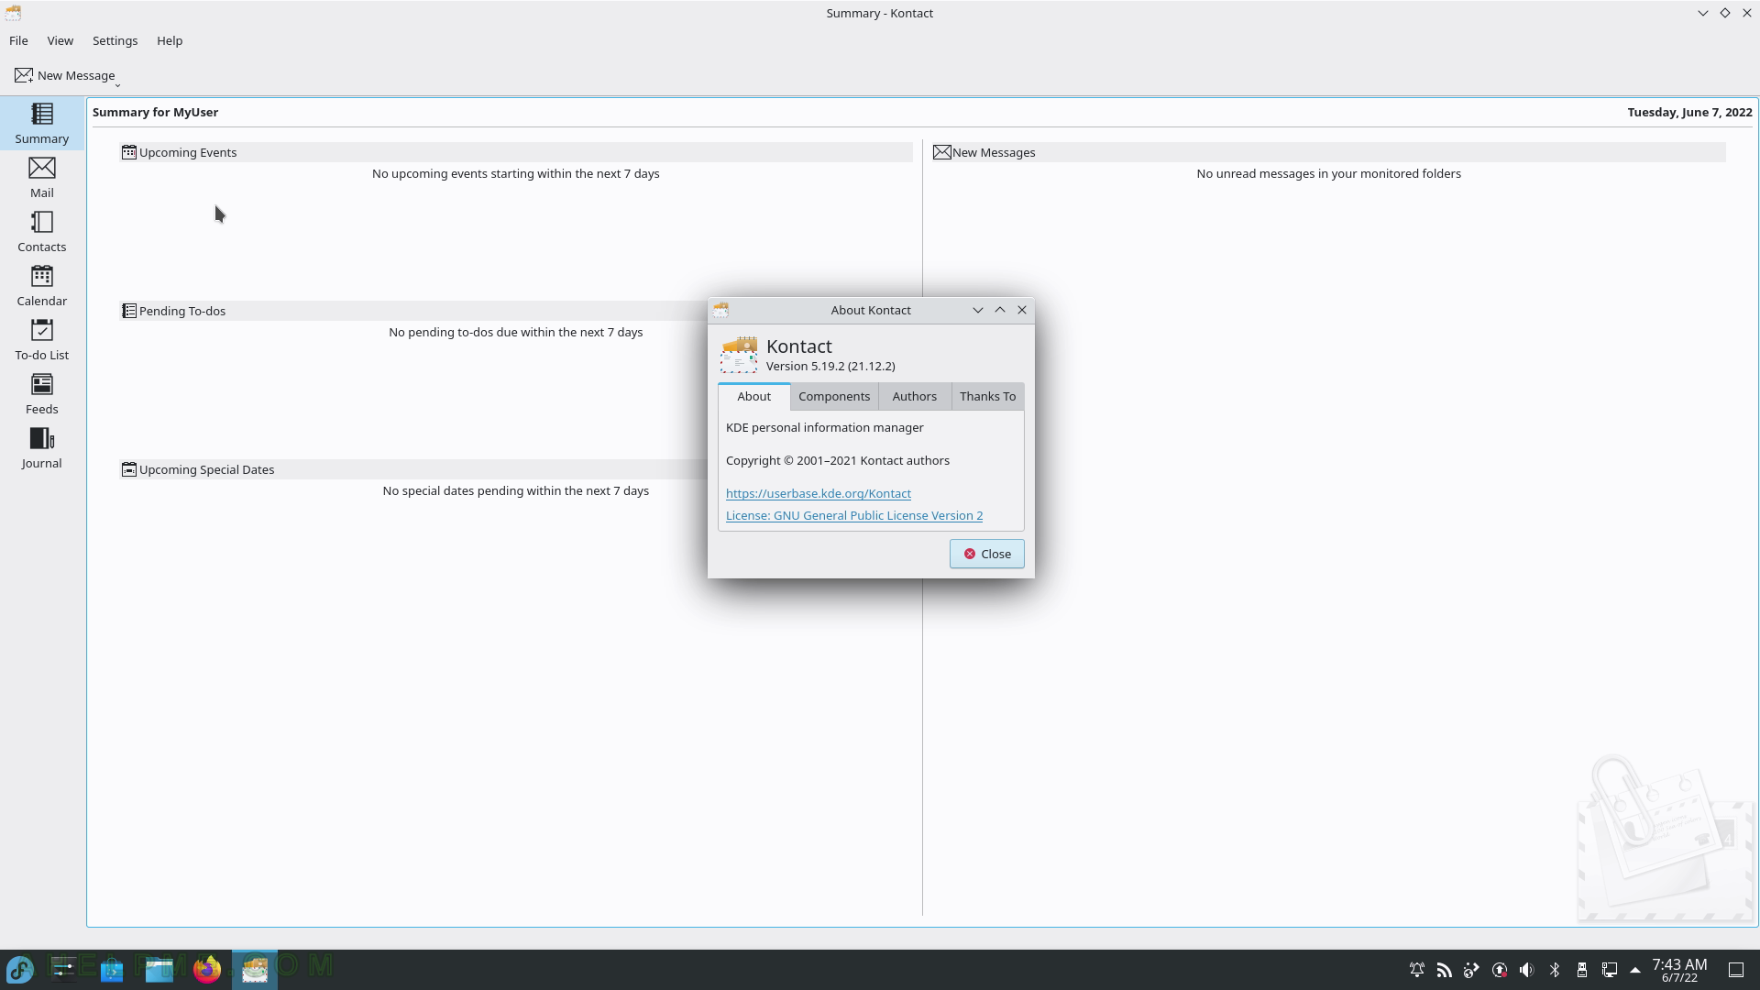1760x990 pixels.
Task: Open the View menu
Action: 60,40
